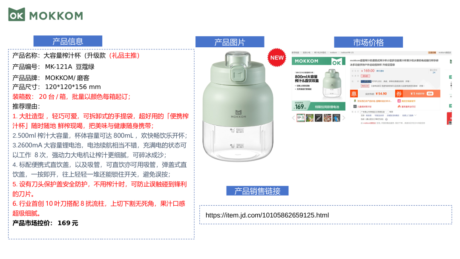Image resolution: width=460 pixels, height=259 pixels.
Task: Click the pink icon beside appliance promo link
Action: point(399,101)
